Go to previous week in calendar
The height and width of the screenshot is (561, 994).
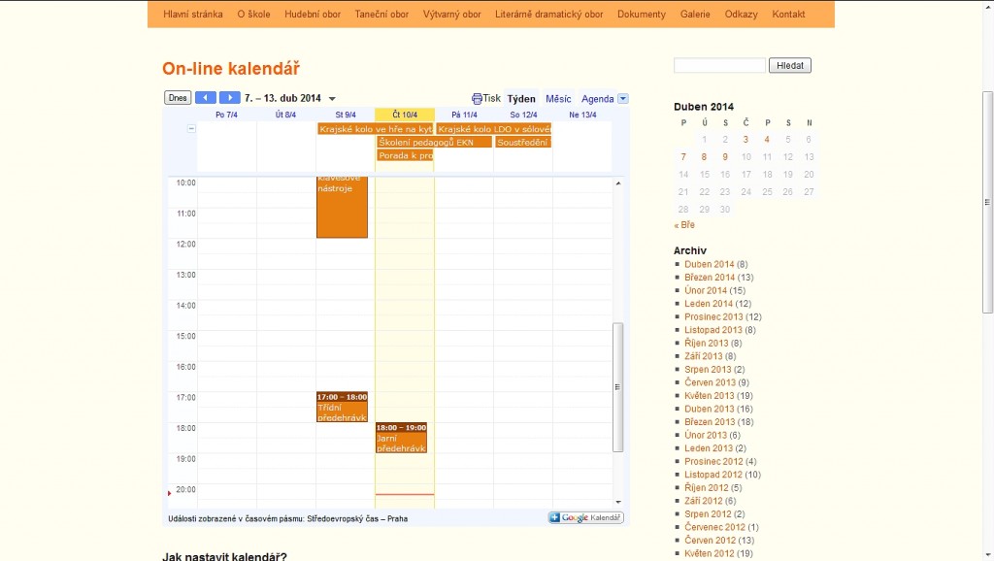click(205, 98)
